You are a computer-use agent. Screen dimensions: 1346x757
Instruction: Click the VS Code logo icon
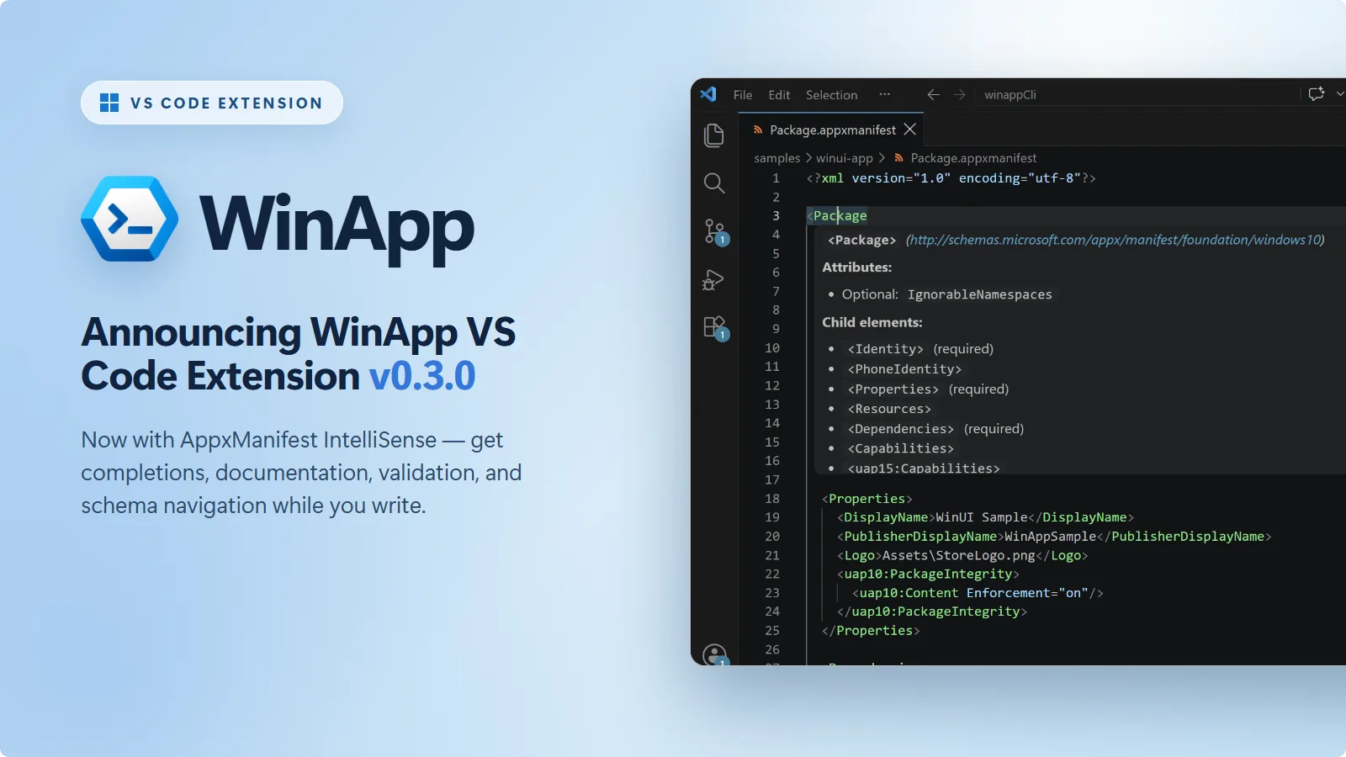pos(708,94)
